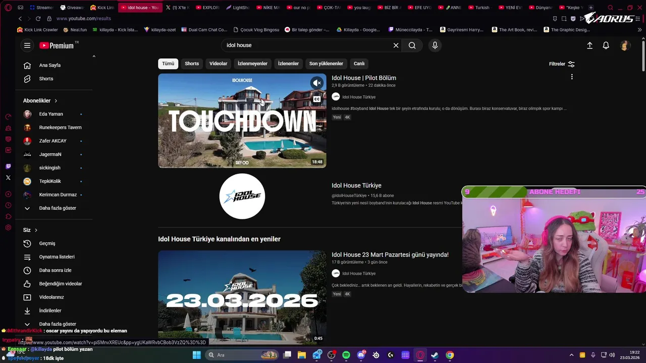This screenshot has height=363, width=646.
Task: Open the Filtreler filter options
Action: 562,64
